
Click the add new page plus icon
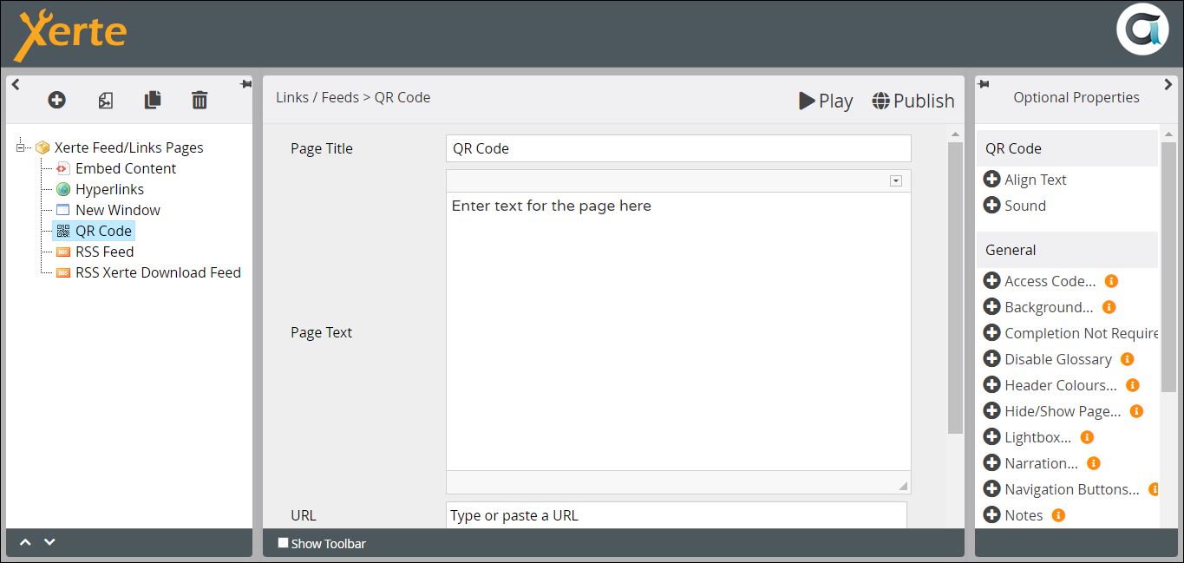coord(56,100)
